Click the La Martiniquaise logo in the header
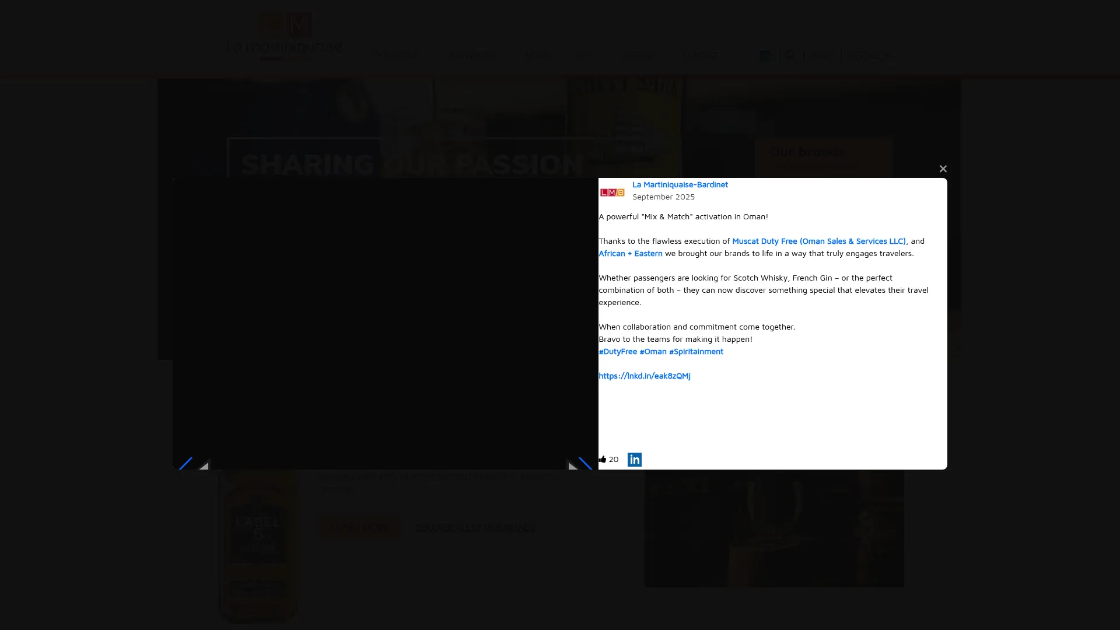 285,36
